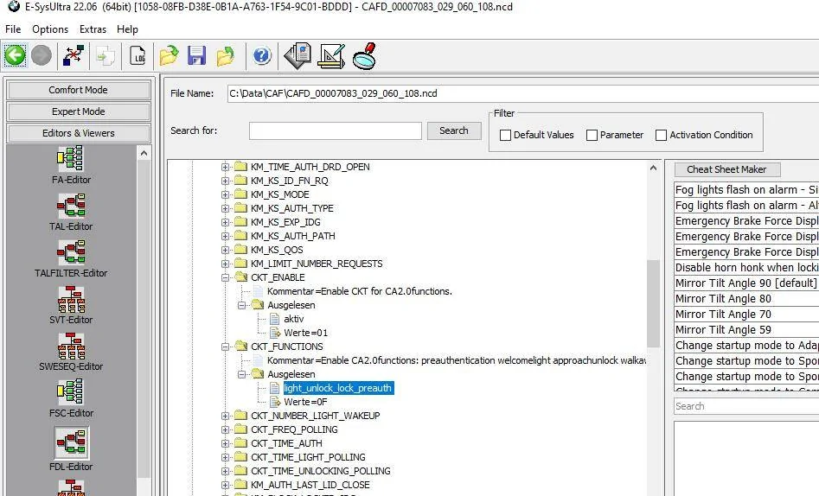Viewport: 819px width, 496px height.
Task: Expand the CKT_FREQ_POLLING node
Action: point(225,429)
